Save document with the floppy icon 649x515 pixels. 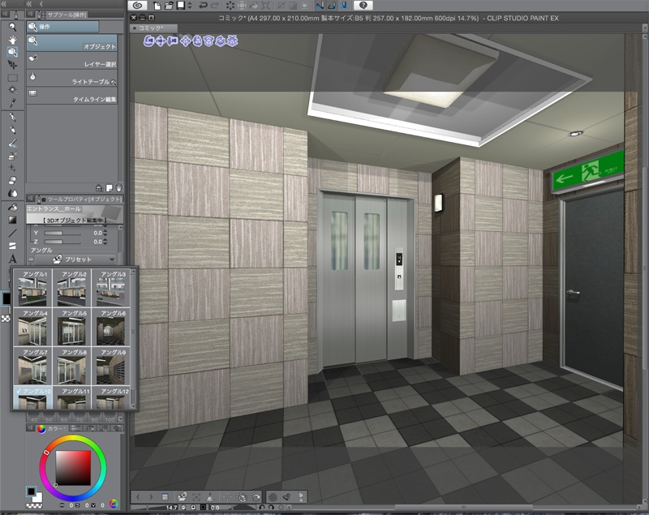click(181, 6)
